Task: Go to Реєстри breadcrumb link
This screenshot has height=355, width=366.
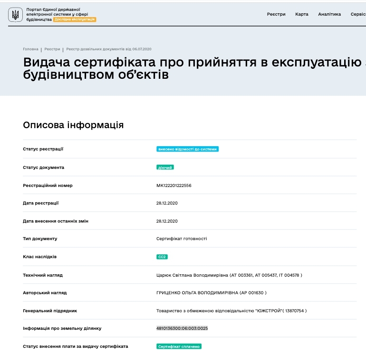Action: 52,49
